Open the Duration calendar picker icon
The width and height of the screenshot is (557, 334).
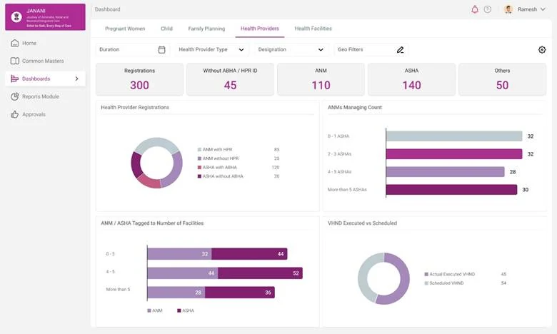tap(161, 50)
